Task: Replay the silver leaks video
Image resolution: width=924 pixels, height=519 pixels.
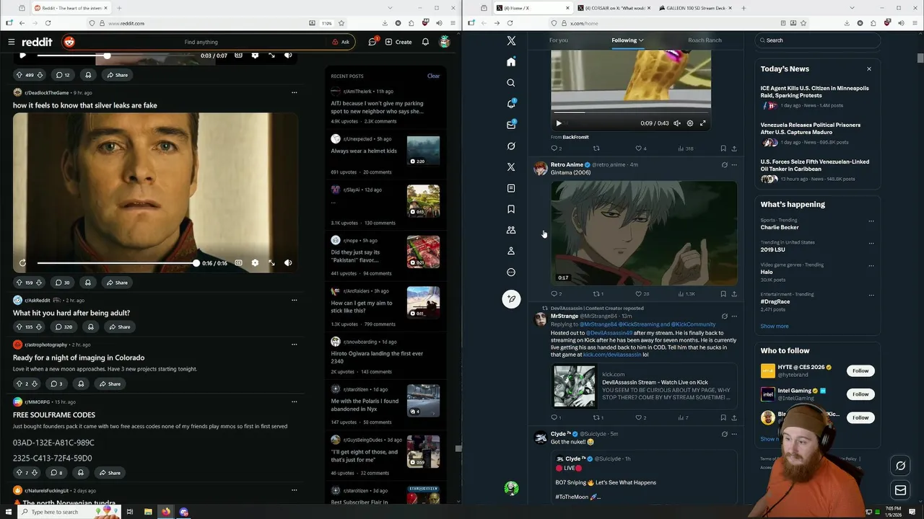Action: pyautogui.click(x=22, y=263)
